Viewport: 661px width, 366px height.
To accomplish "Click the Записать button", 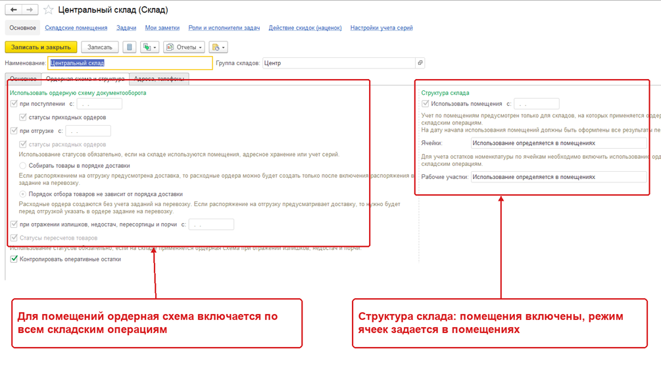I will click(x=100, y=47).
